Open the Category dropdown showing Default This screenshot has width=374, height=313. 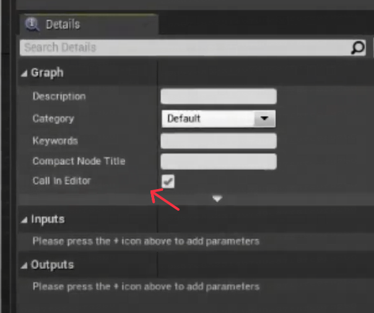tap(219, 118)
